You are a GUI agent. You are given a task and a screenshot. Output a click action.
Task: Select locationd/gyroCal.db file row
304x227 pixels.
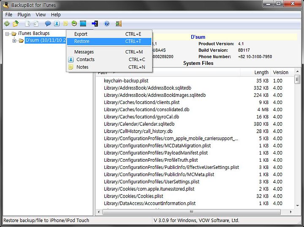[195, 117]
